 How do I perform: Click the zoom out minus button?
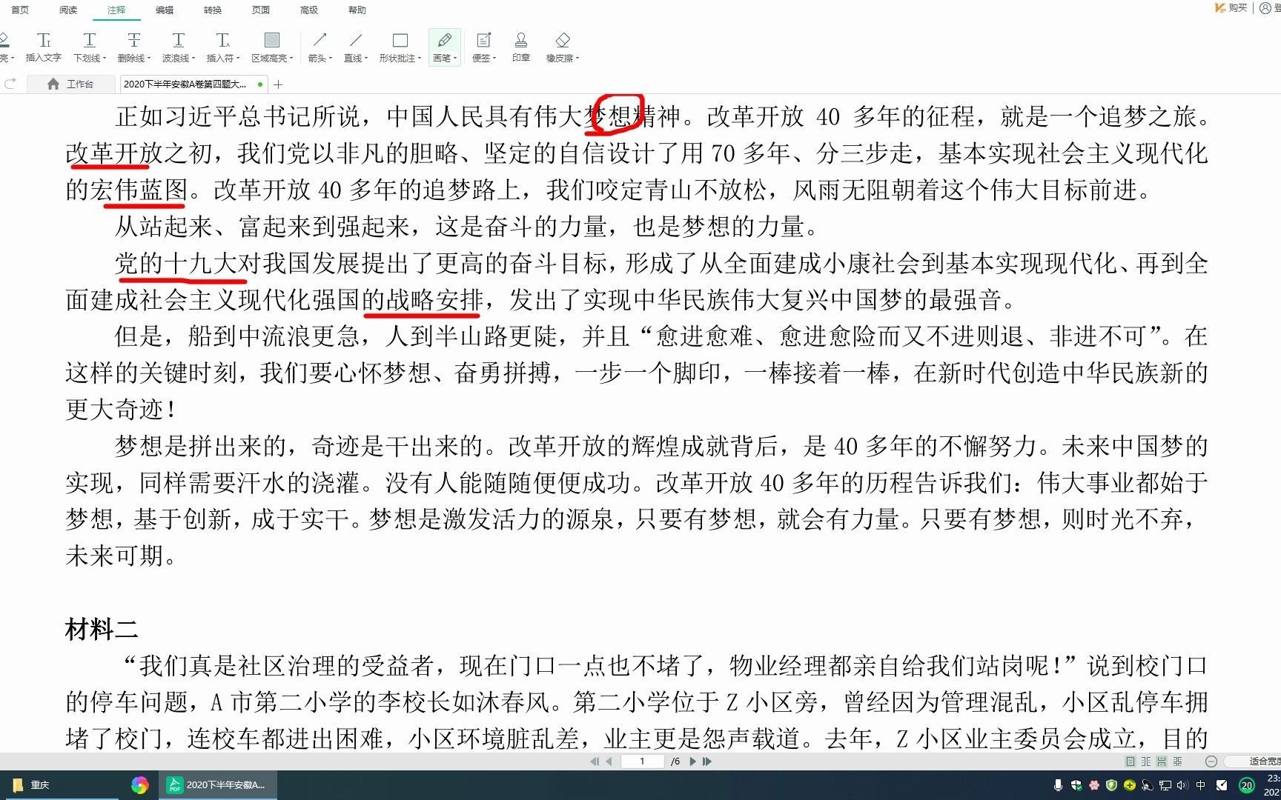[x=1211, y=761]
